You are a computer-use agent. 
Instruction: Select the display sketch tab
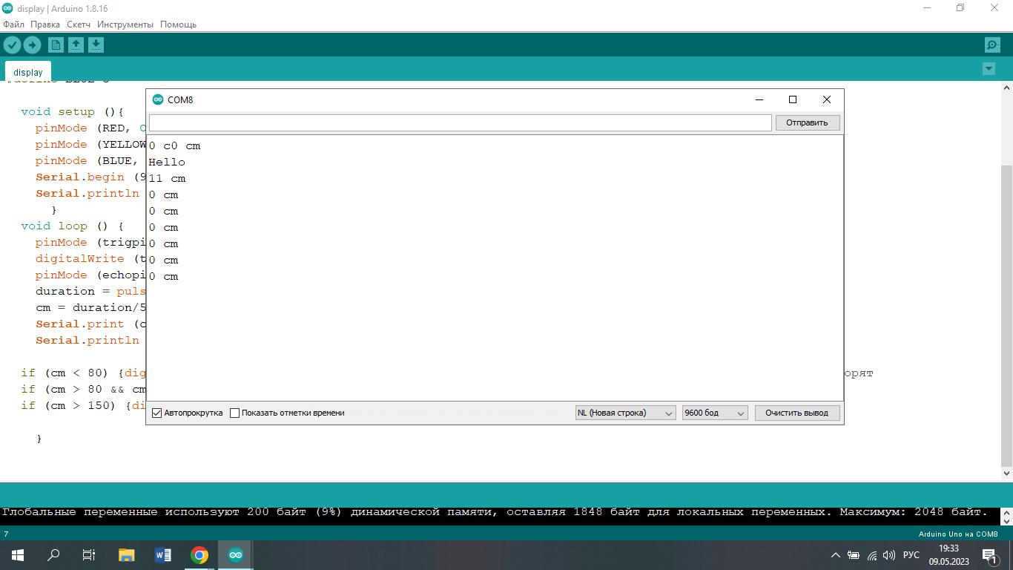28,72
